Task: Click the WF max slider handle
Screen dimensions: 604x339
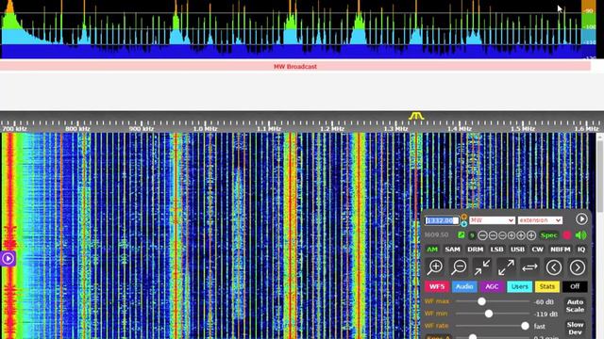Action: point(481,301)
